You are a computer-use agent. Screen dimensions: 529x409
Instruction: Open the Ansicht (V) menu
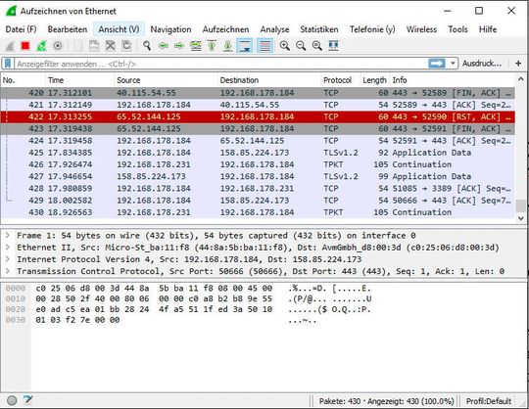pyautogui.click(x=119, y=29)
